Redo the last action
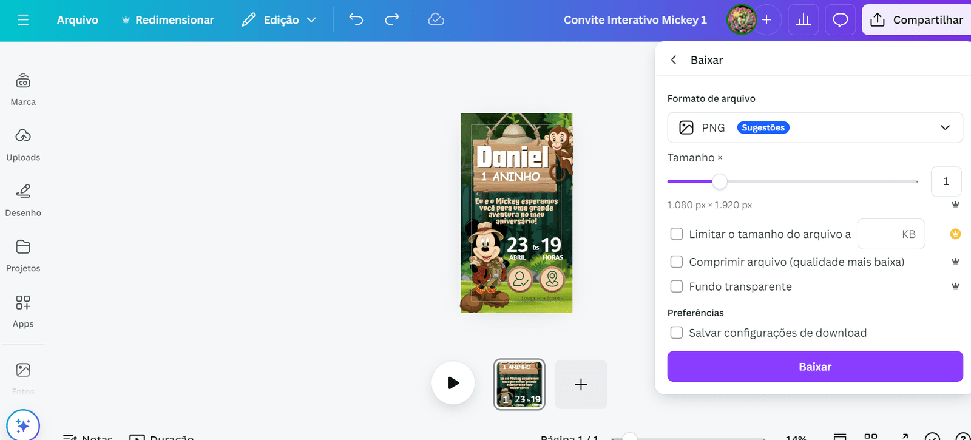This screenshot has width=971, height=440. point(392,20)
